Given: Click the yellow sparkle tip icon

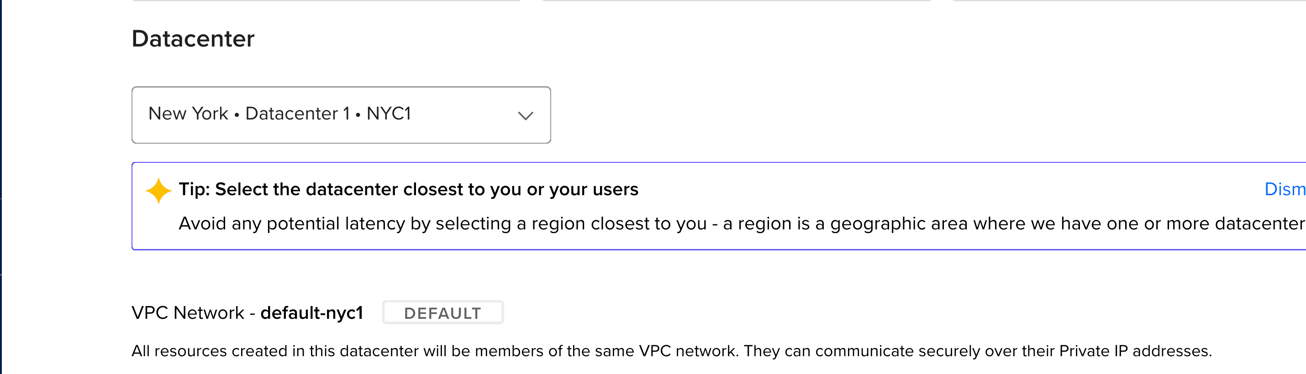Looking at the screenshot, I should coord(158,190).
